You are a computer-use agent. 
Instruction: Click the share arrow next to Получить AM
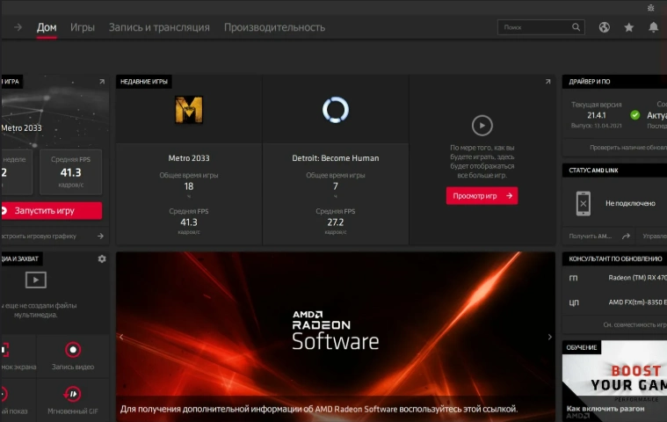626,236
